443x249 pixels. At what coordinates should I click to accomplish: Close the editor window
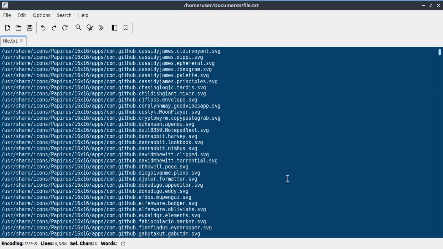tap(438, 5)
